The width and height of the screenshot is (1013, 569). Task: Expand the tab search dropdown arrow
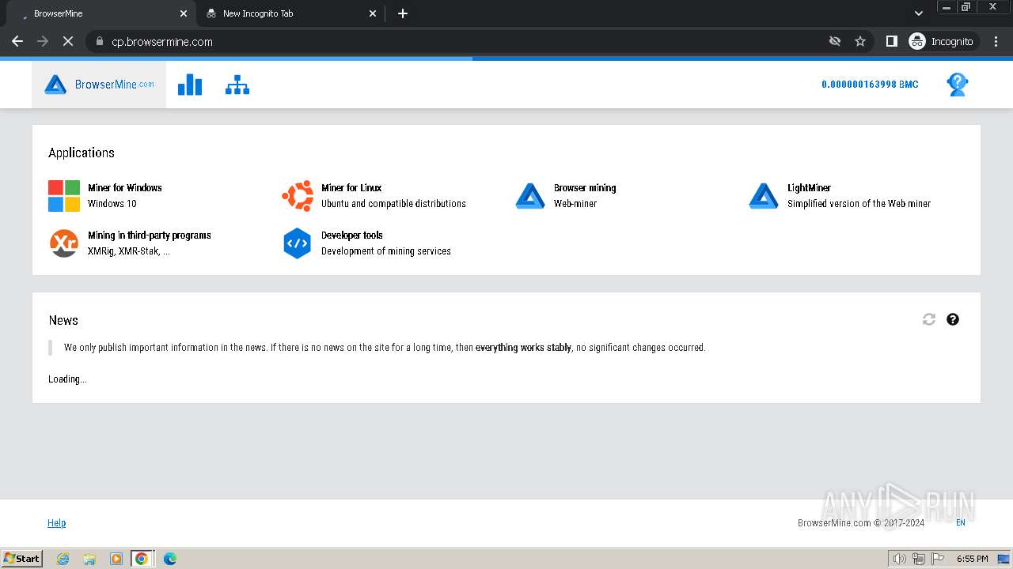[919, 13]
